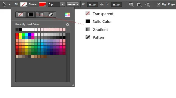Choose the Gradient fill option
176x98 pixels.
pyautogui.click(x=41, y=15)
